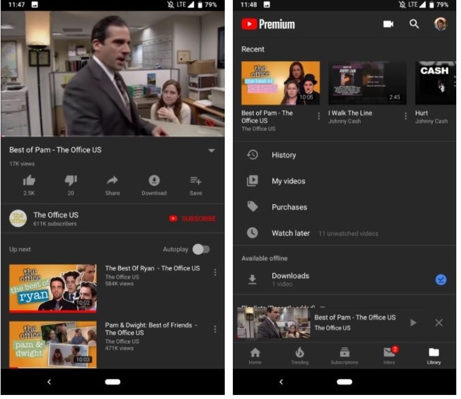
Task: Play the Pam & Dwight thumbnail
Action: click(53, 345)
